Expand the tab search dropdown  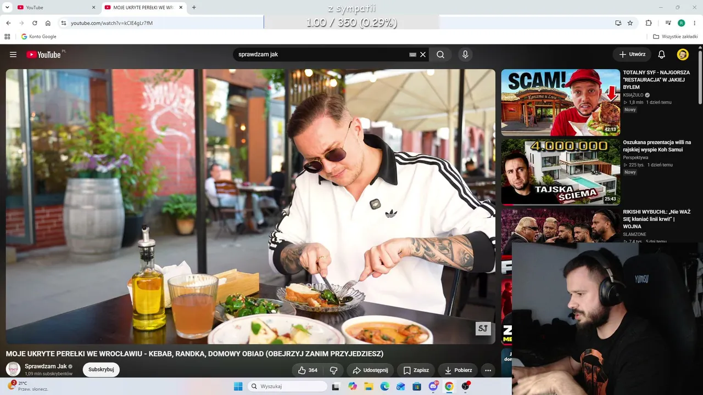[7, 8]
